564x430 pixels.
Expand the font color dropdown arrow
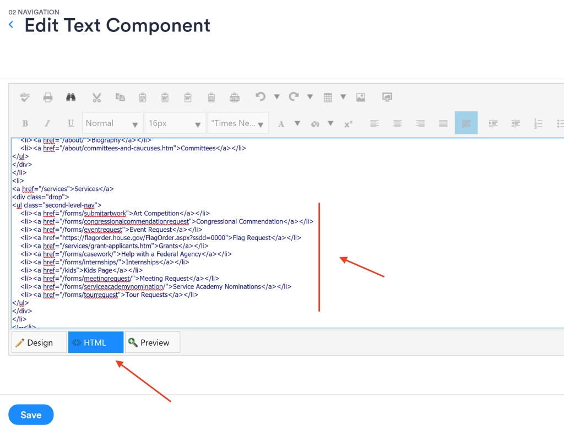[x=297, y=123]
